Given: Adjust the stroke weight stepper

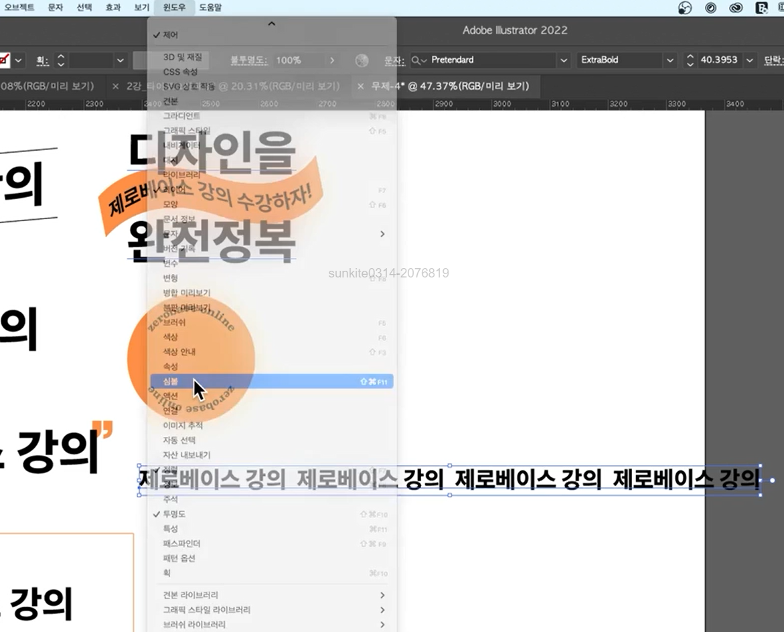Looking at the screenshot, I should pyautogui.click(x=60, y=60).
